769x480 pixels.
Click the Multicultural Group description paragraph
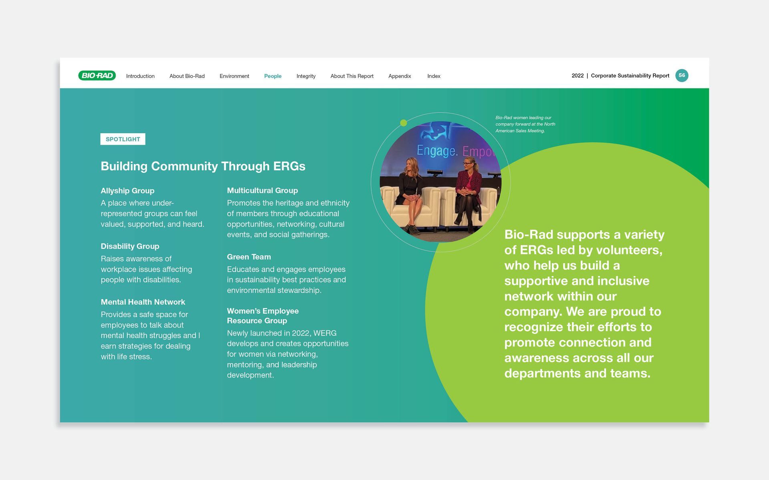(288, 219)
